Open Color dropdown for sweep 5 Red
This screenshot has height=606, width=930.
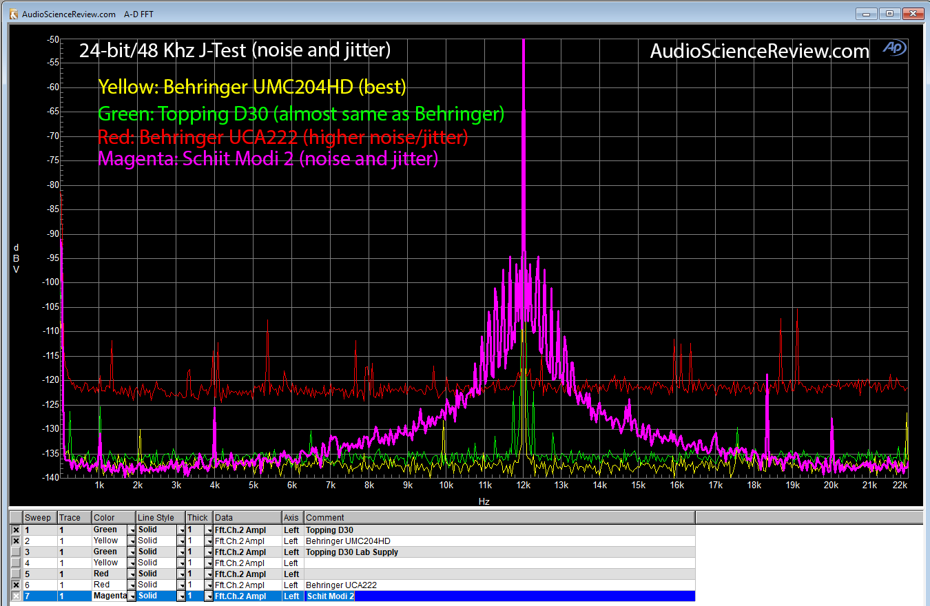[x=131, y=574]
